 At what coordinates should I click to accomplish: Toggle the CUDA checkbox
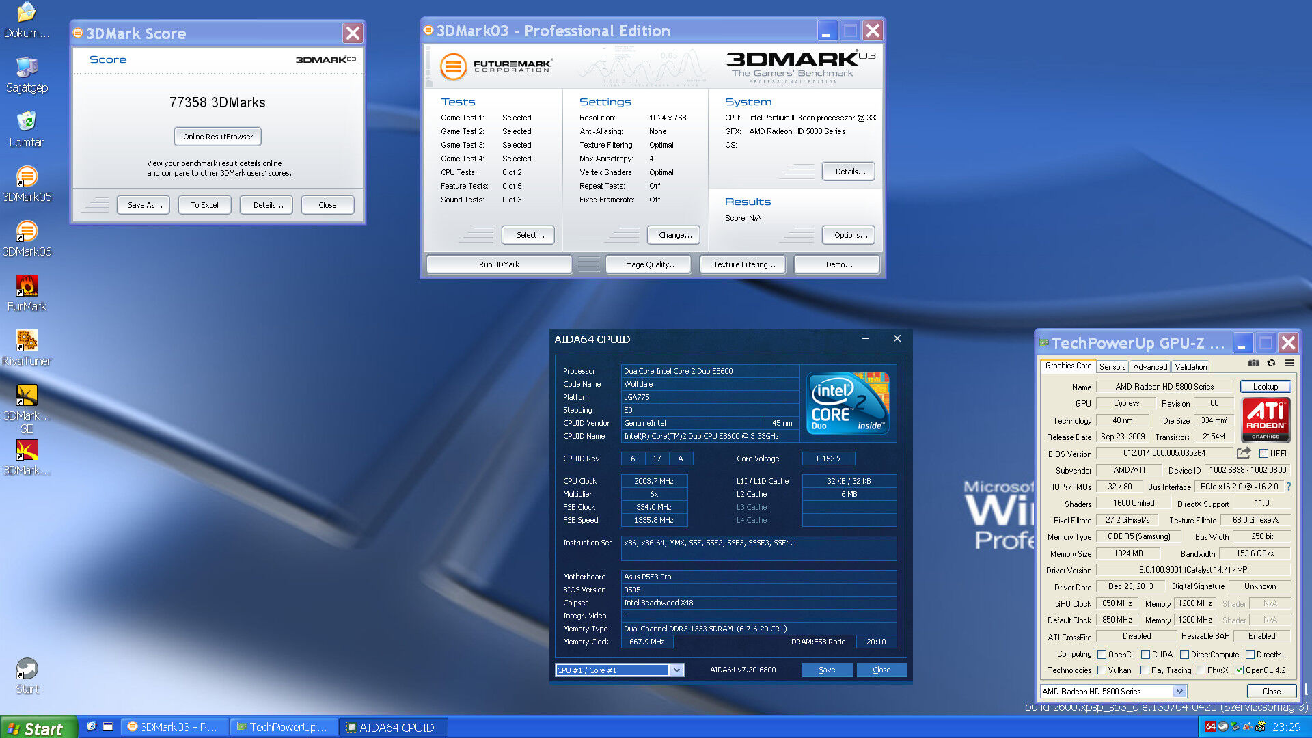[x=1145, y=655]
